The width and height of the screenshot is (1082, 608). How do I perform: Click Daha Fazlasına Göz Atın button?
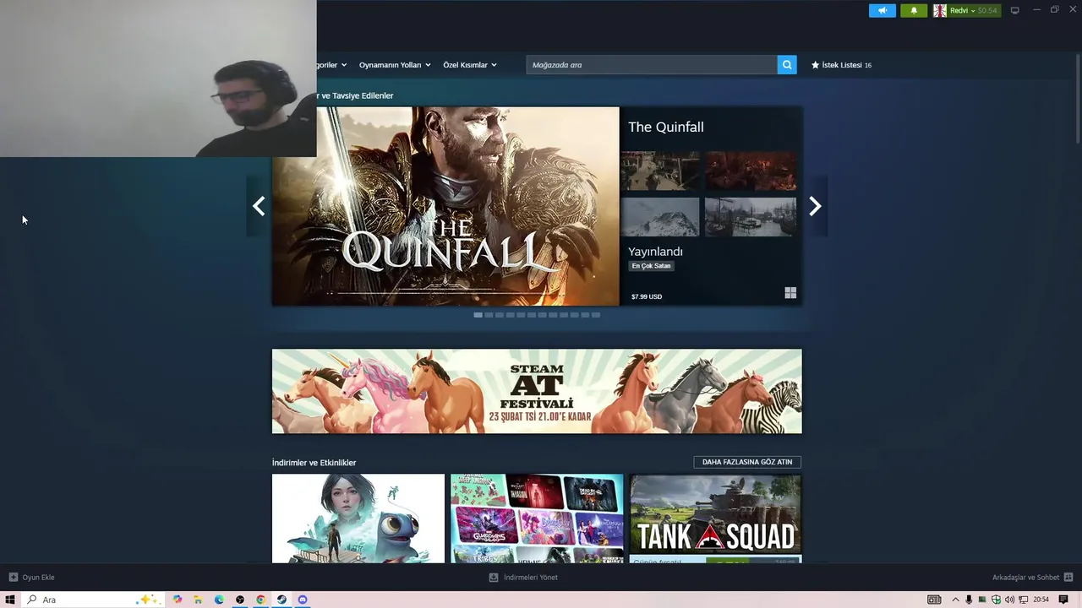pos(747,462)
